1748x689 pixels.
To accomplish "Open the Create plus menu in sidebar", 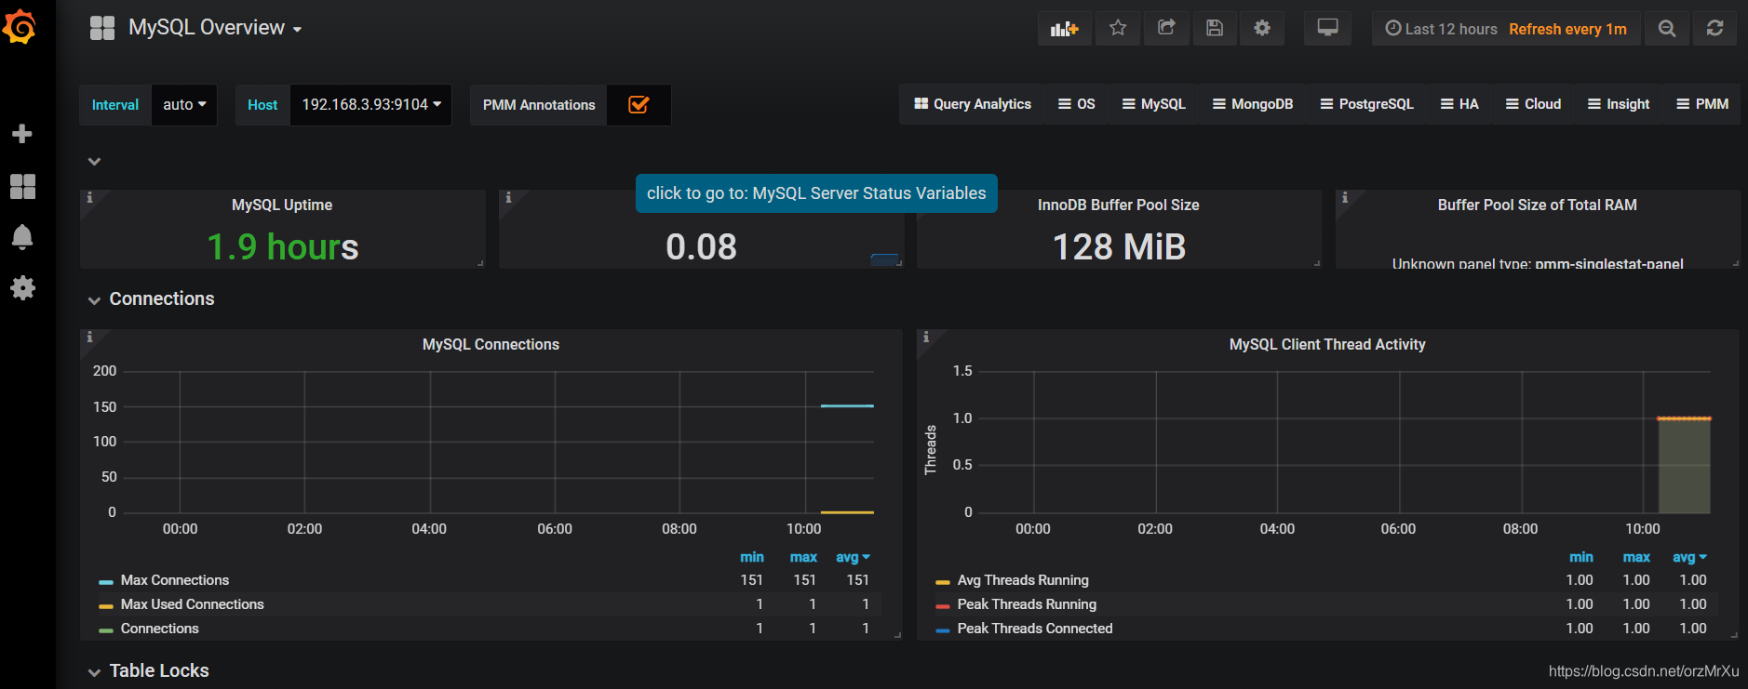I will [x=22, y=134].
